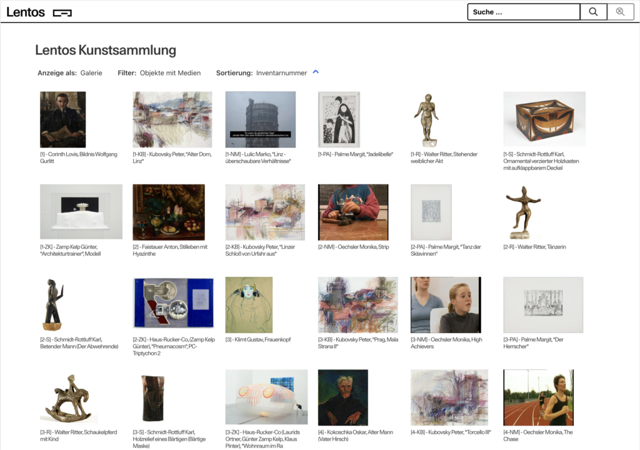The width and height of the screenshot is (640, 450).
Task: Open the Corinth Lovis portrait thumbnail
Action: 62,119
